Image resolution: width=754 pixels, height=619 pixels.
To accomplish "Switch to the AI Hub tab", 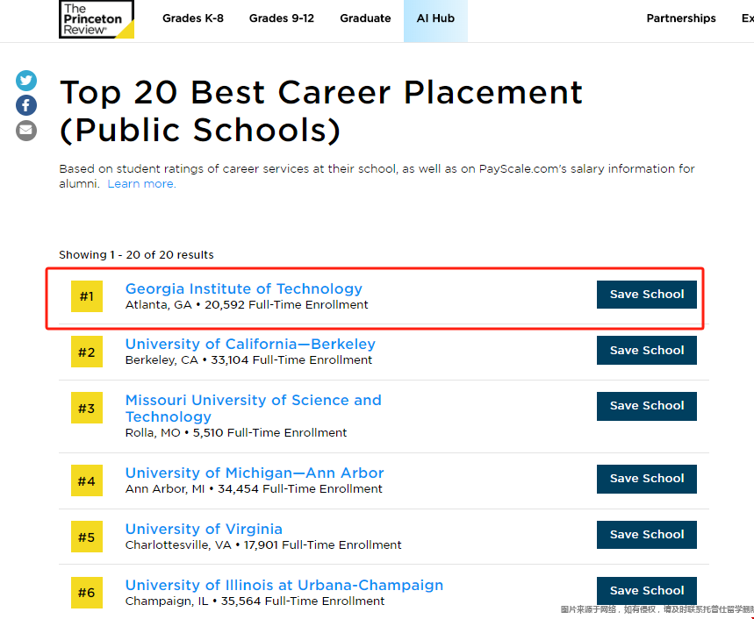I will click(435, 18).
